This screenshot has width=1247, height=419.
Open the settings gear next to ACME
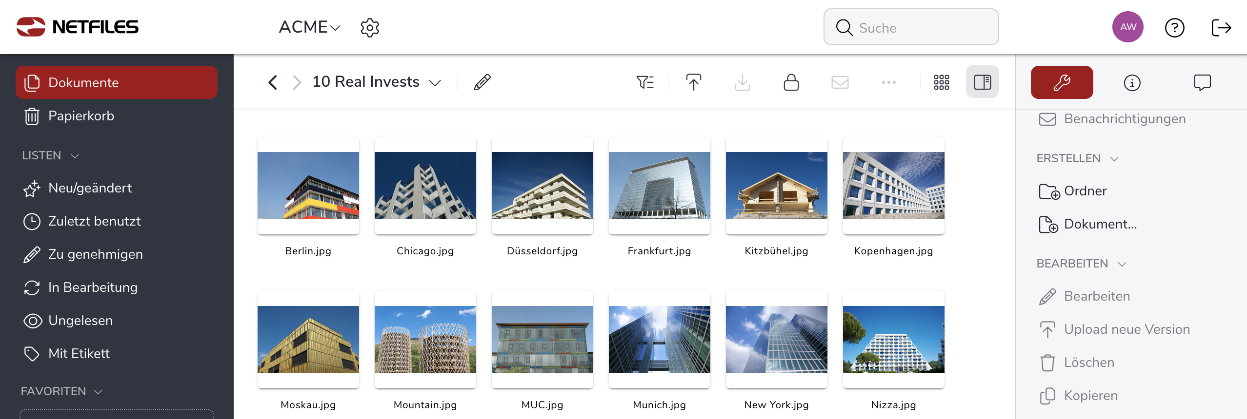click(370, 28)
